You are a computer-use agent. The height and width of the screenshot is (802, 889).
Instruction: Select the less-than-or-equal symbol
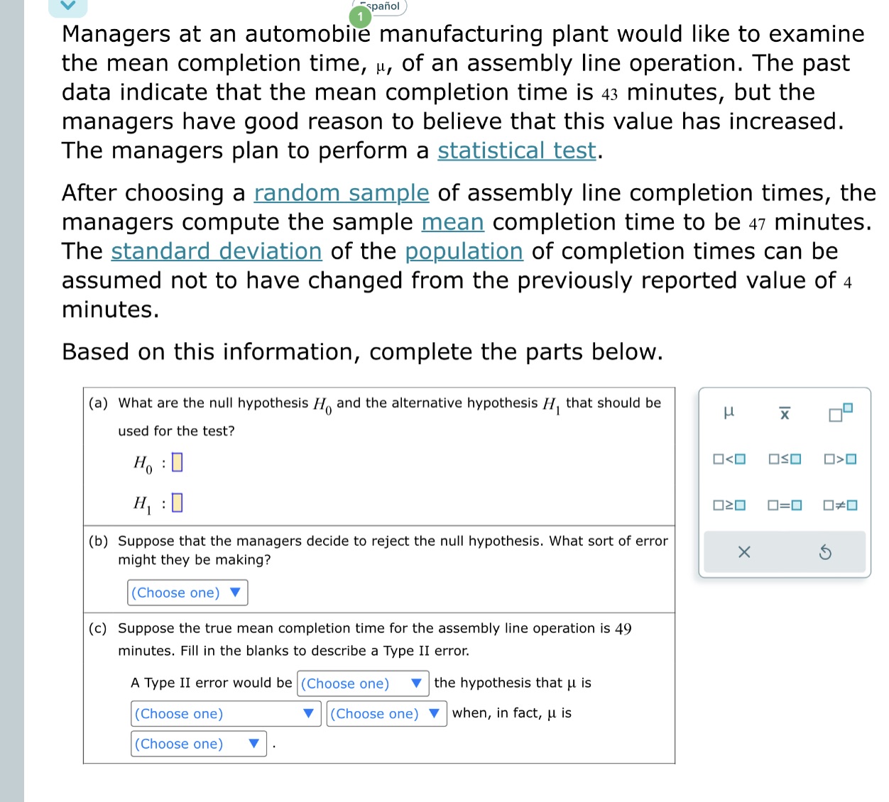tap(784, 459)
